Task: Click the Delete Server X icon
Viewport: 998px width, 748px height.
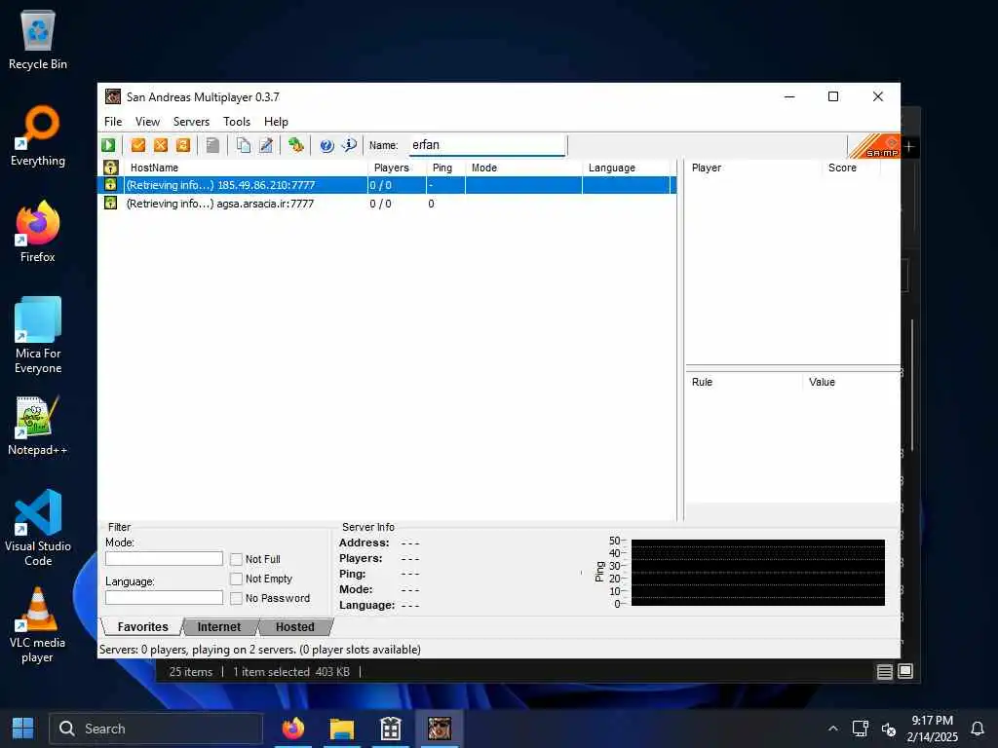Action: pyautogui.click(x=161, y=145)
